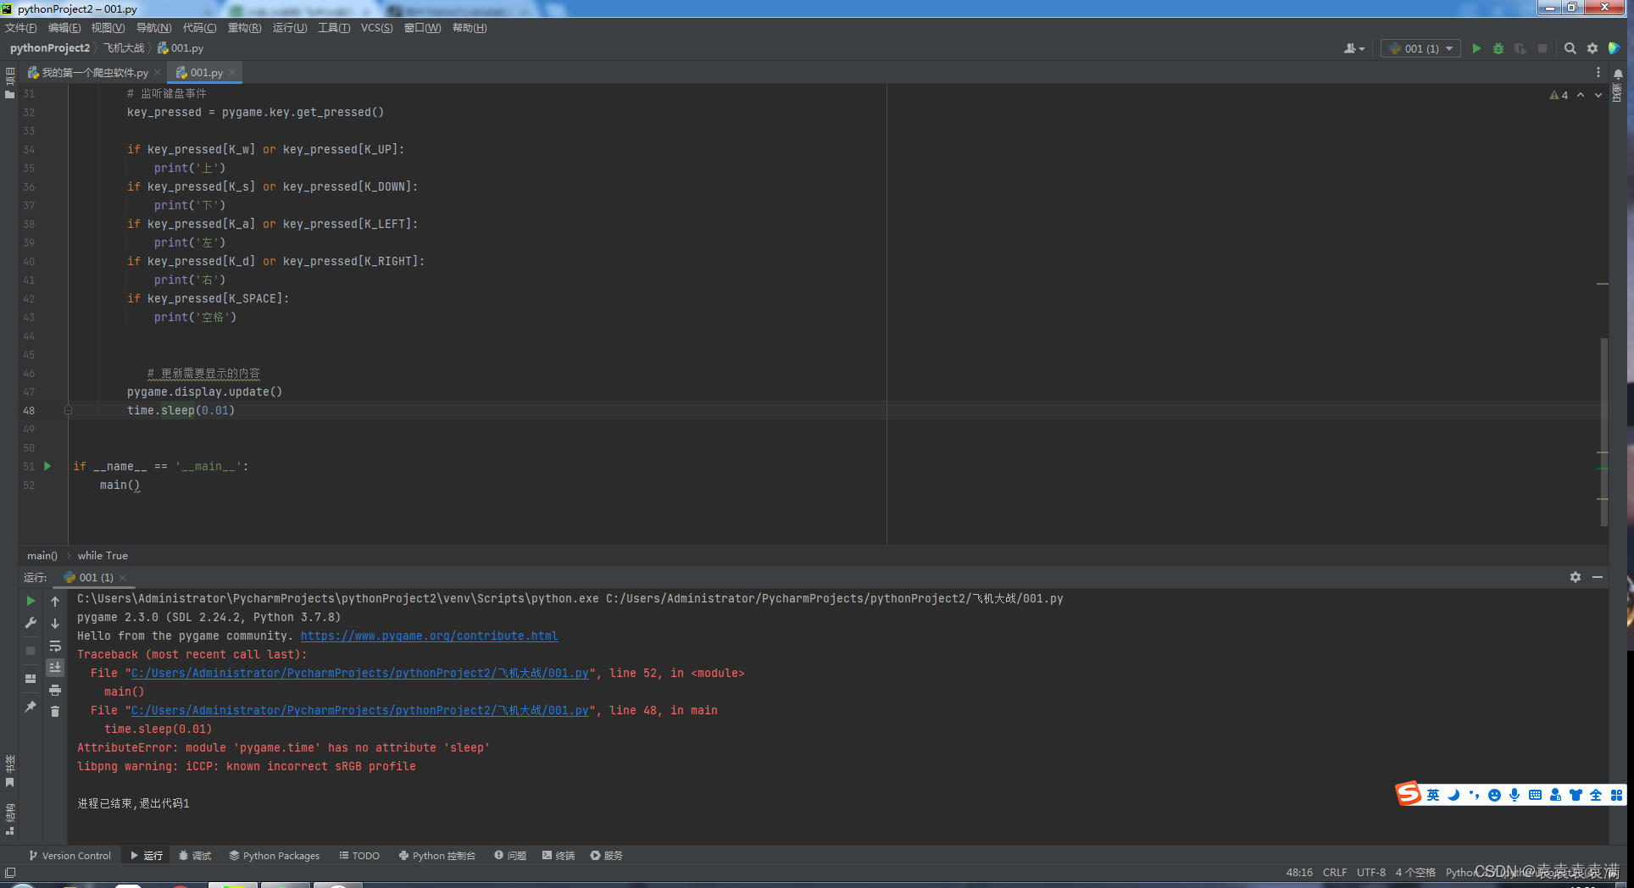Navigate up the stack trace arrow
The image size is (1634, 888).
click(x=55, y=601)
